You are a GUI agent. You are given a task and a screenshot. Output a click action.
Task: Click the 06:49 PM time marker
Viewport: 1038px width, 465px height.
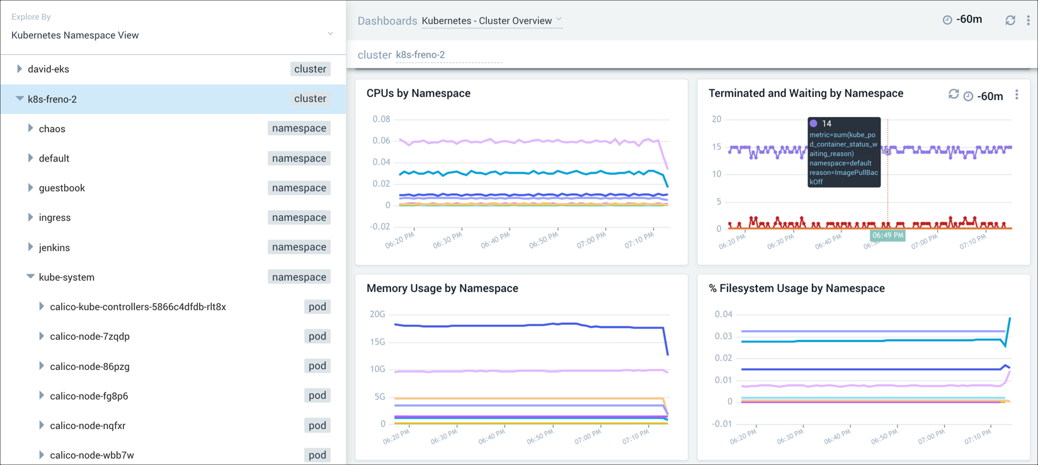[887, 235]
